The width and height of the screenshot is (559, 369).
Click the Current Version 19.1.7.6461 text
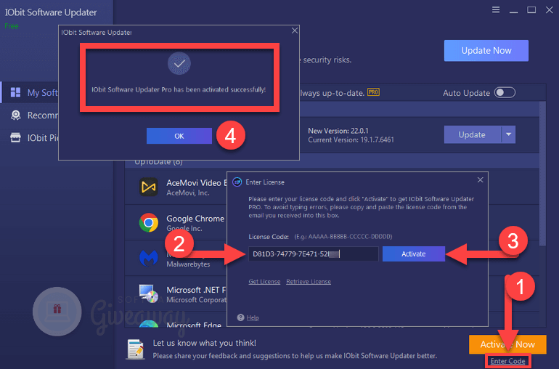[351, 140]
